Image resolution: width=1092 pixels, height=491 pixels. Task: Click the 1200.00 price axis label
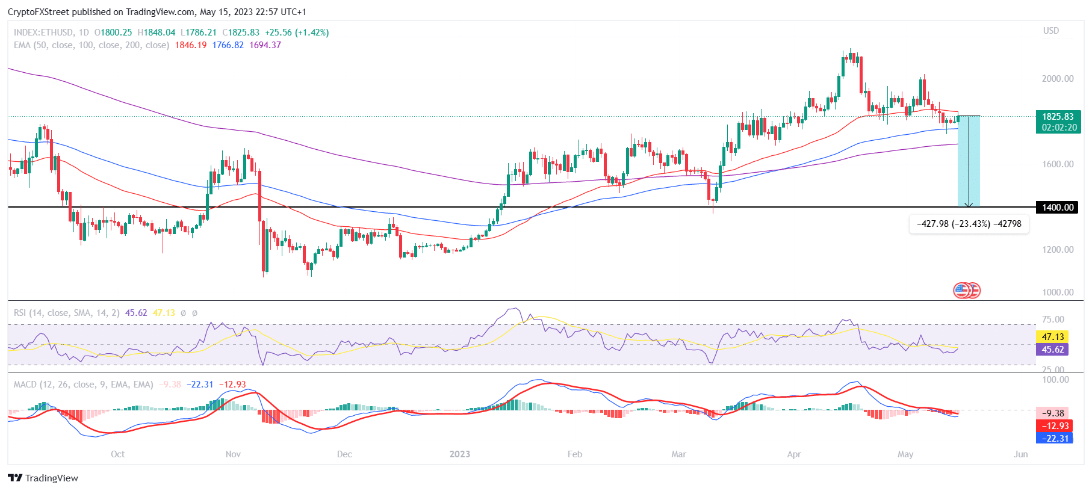coord(1058,250)
